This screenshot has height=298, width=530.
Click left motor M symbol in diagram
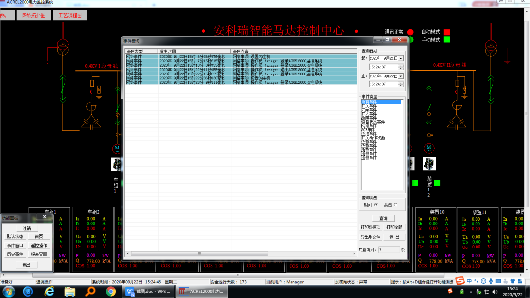click(117, 148)
